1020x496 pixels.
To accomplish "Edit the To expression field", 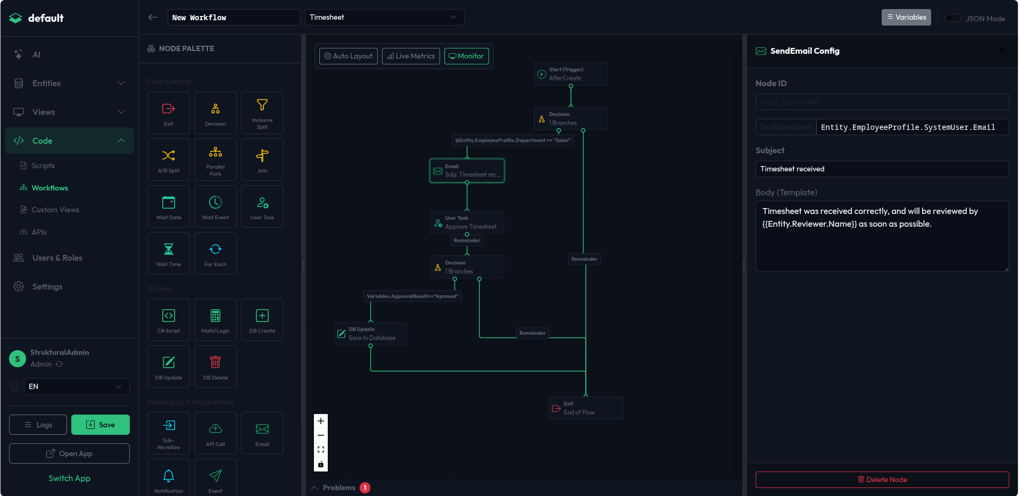I will point(913,127).
